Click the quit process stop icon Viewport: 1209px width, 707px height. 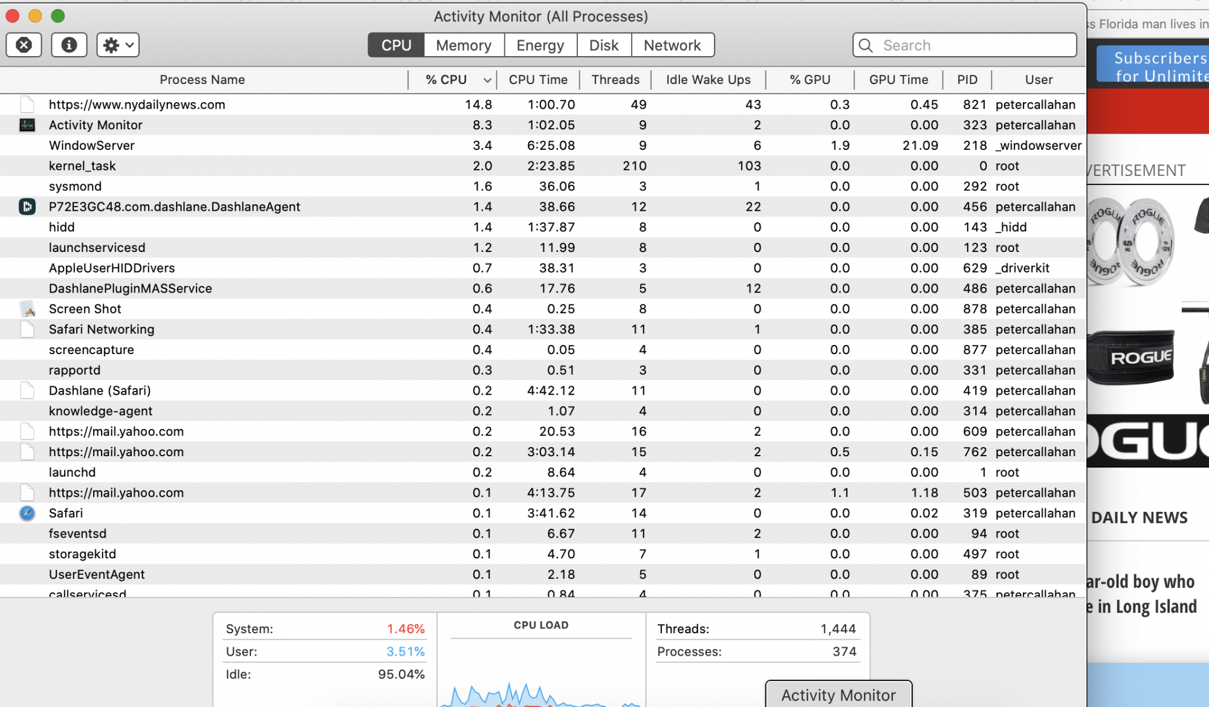pos(24,45)
